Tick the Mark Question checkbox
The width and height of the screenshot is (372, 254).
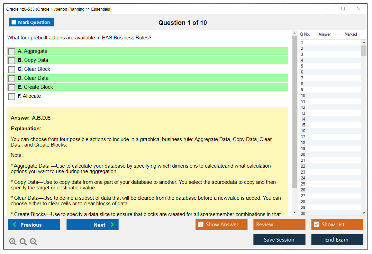[14, 22]
